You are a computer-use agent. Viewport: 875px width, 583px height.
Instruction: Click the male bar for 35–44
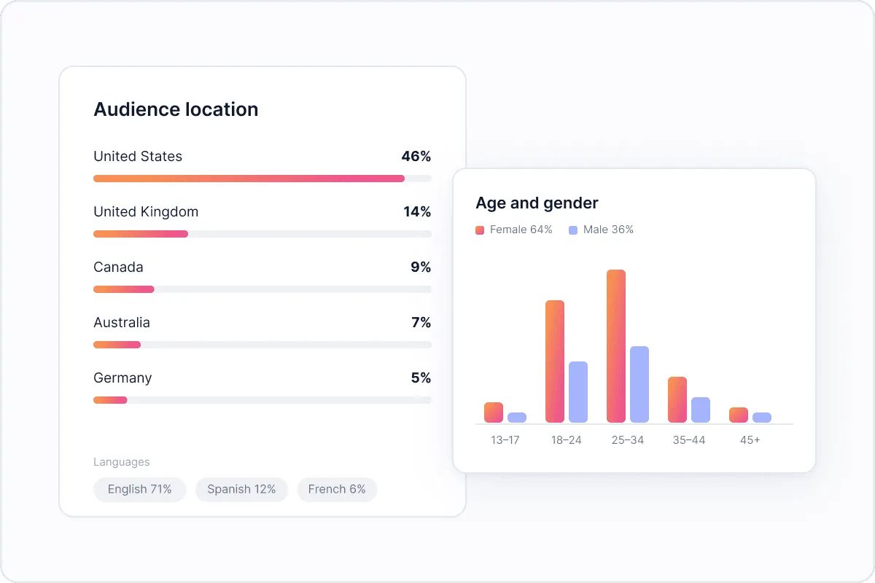[x=701, y=410]
